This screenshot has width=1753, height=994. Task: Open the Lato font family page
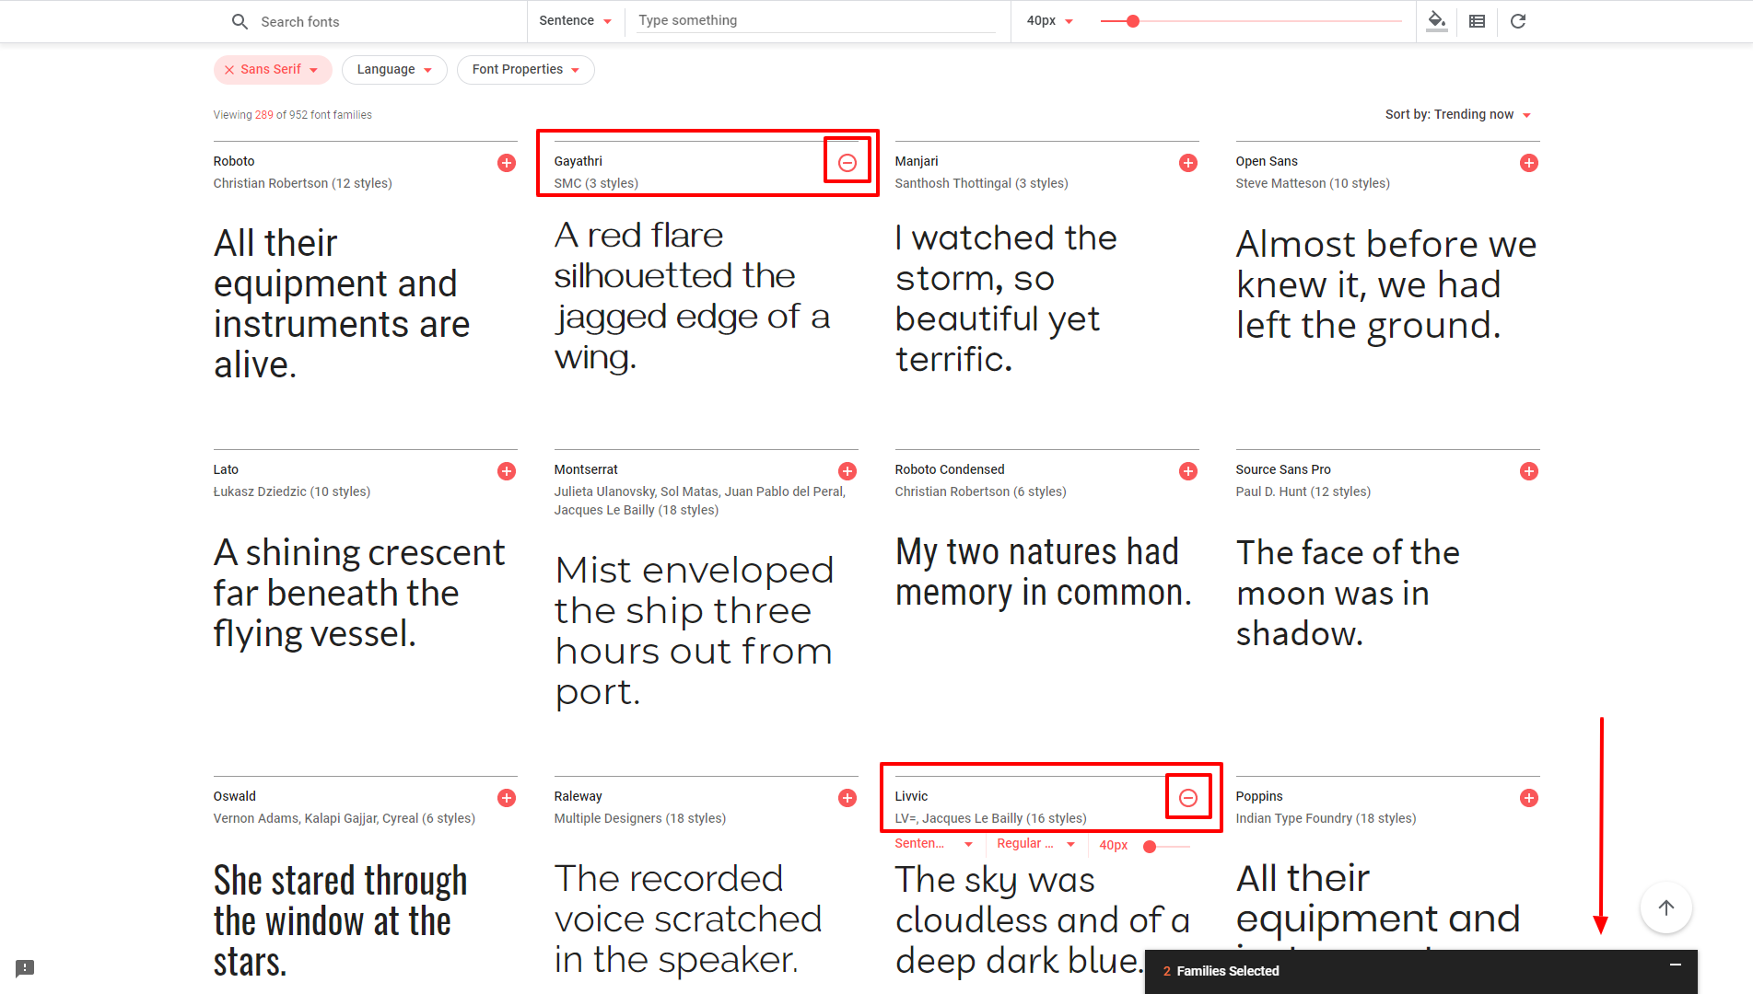(226, 469)
